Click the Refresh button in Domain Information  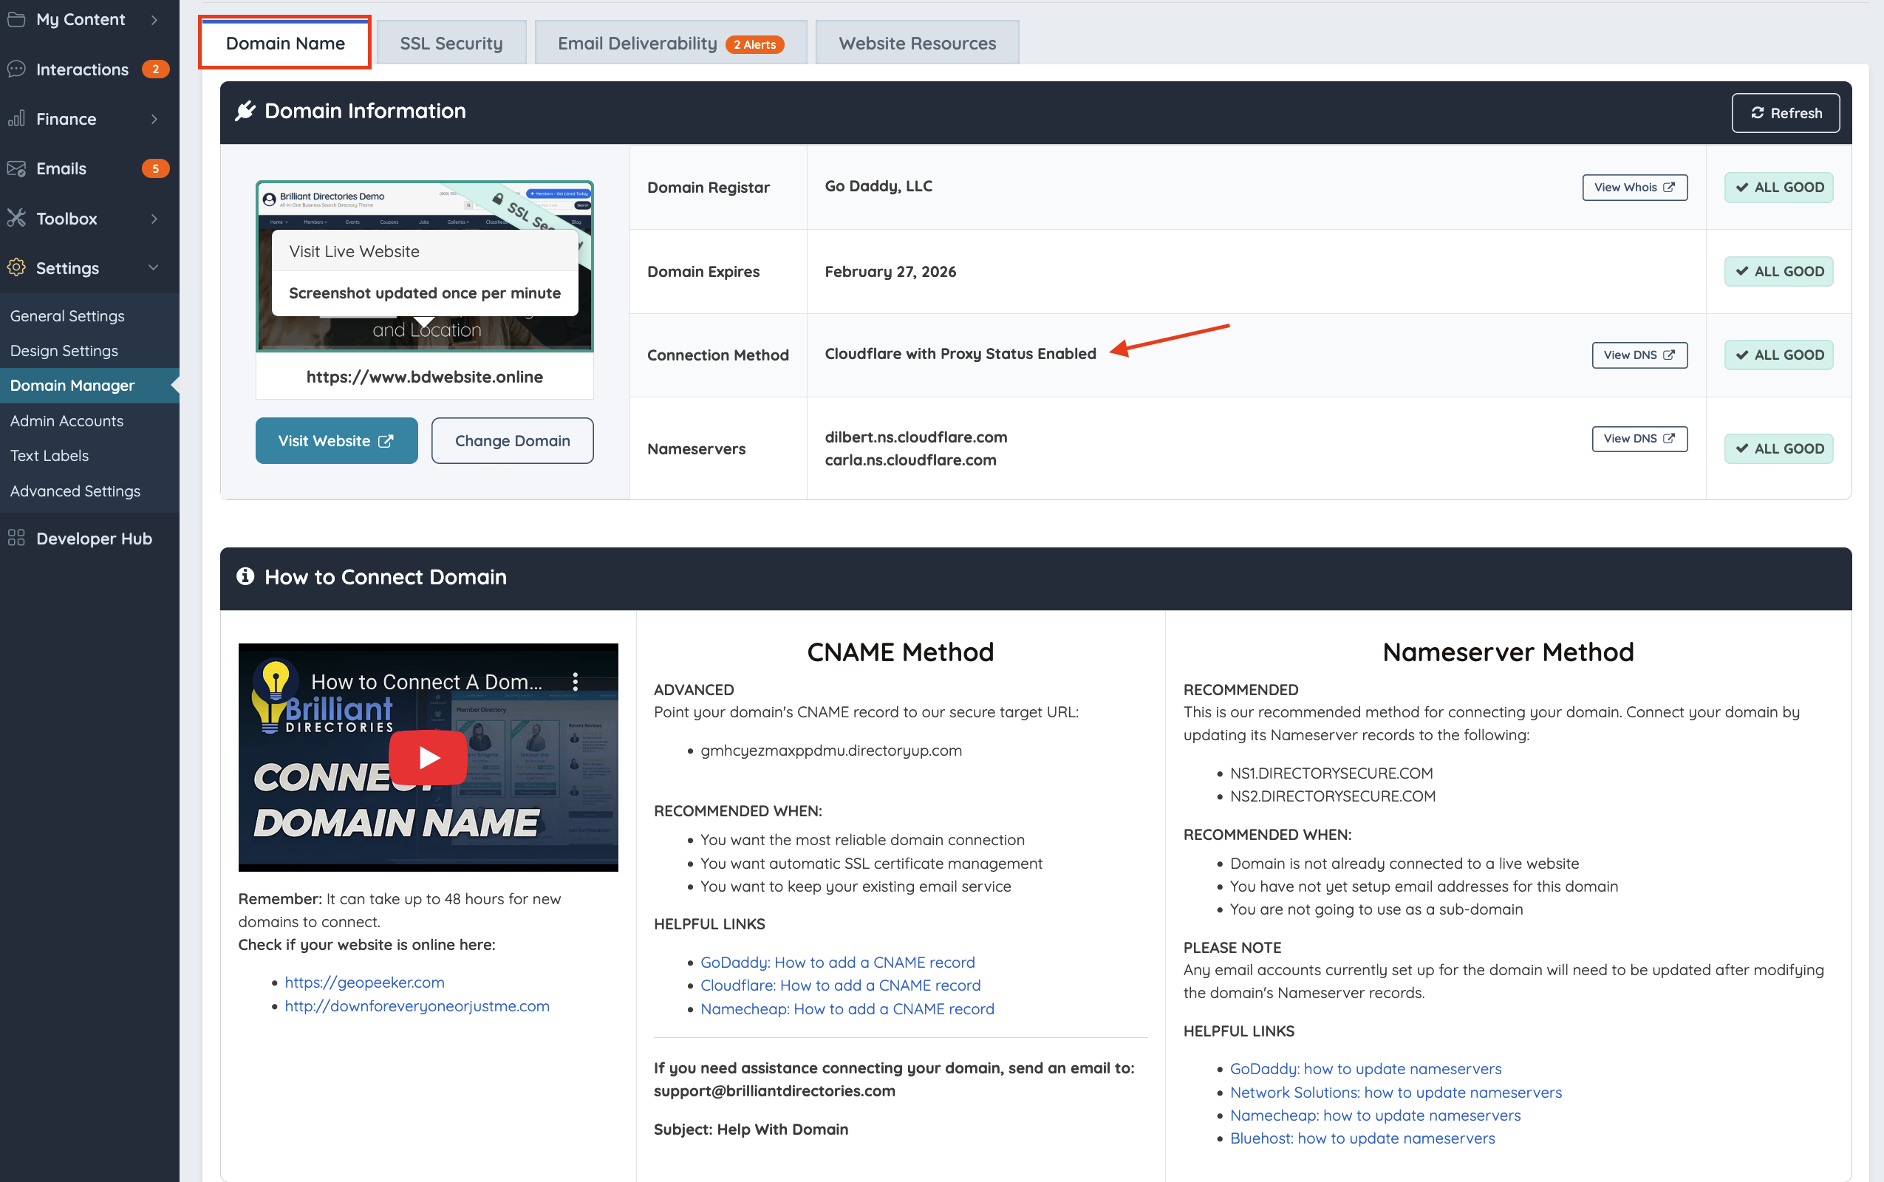coord(1785,112)
